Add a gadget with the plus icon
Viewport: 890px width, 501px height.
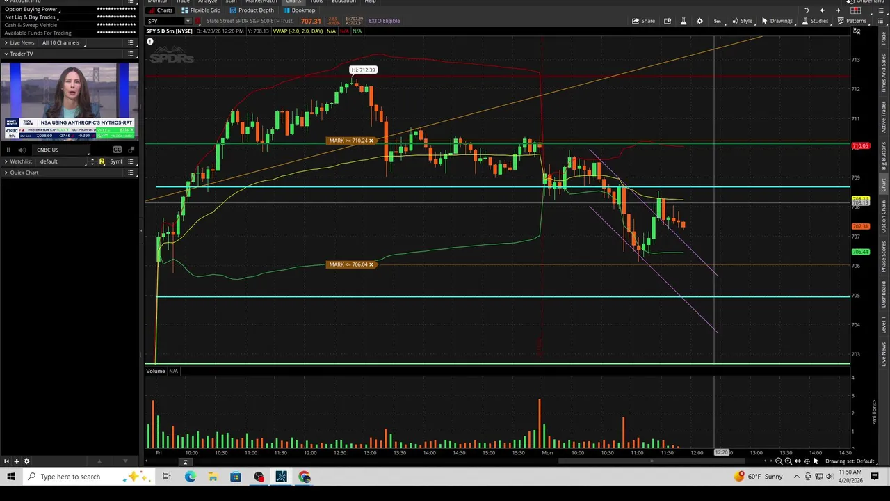pyautogui.click(x=16, y=461)
